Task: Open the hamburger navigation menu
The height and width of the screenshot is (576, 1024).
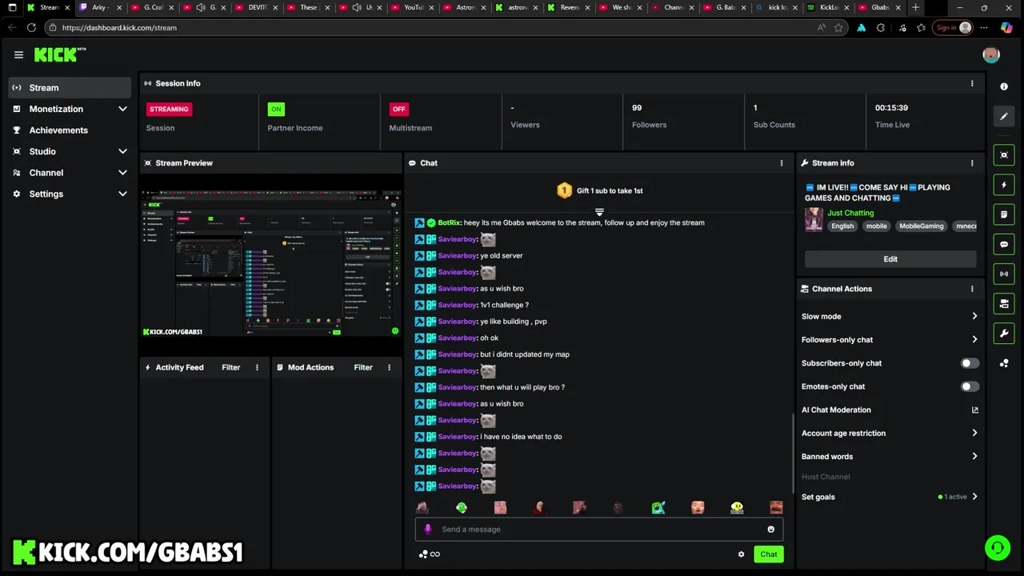Action: point(18,54)
